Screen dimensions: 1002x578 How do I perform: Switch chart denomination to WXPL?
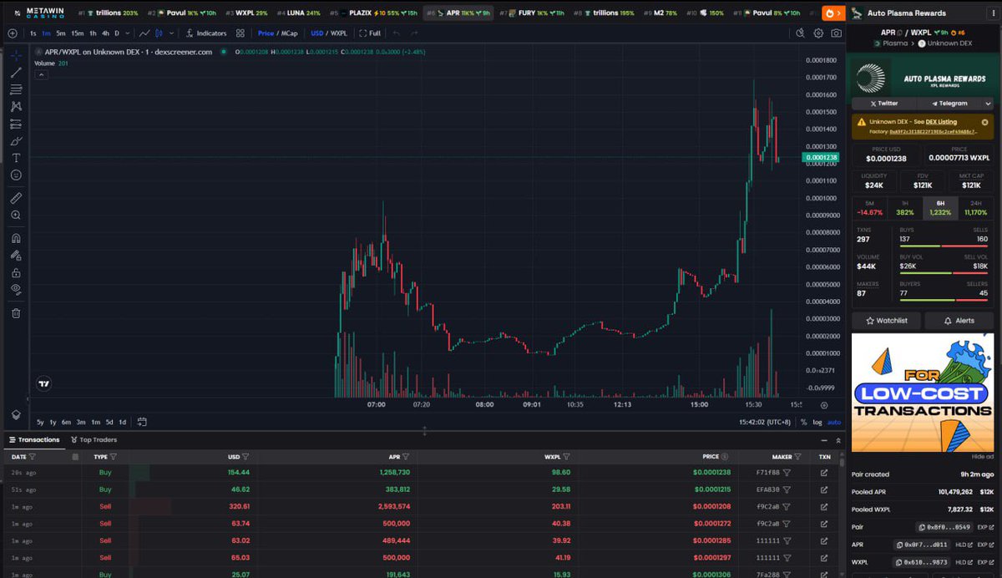coord(339,33)
